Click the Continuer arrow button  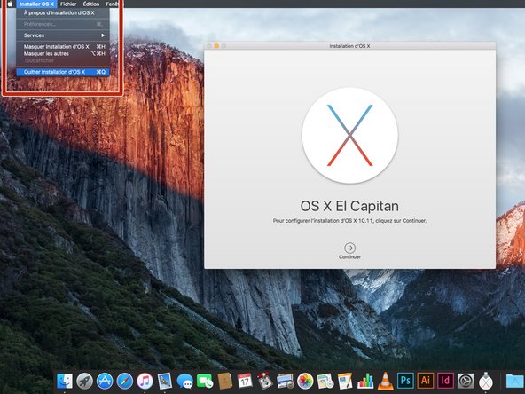coord(349,248)
